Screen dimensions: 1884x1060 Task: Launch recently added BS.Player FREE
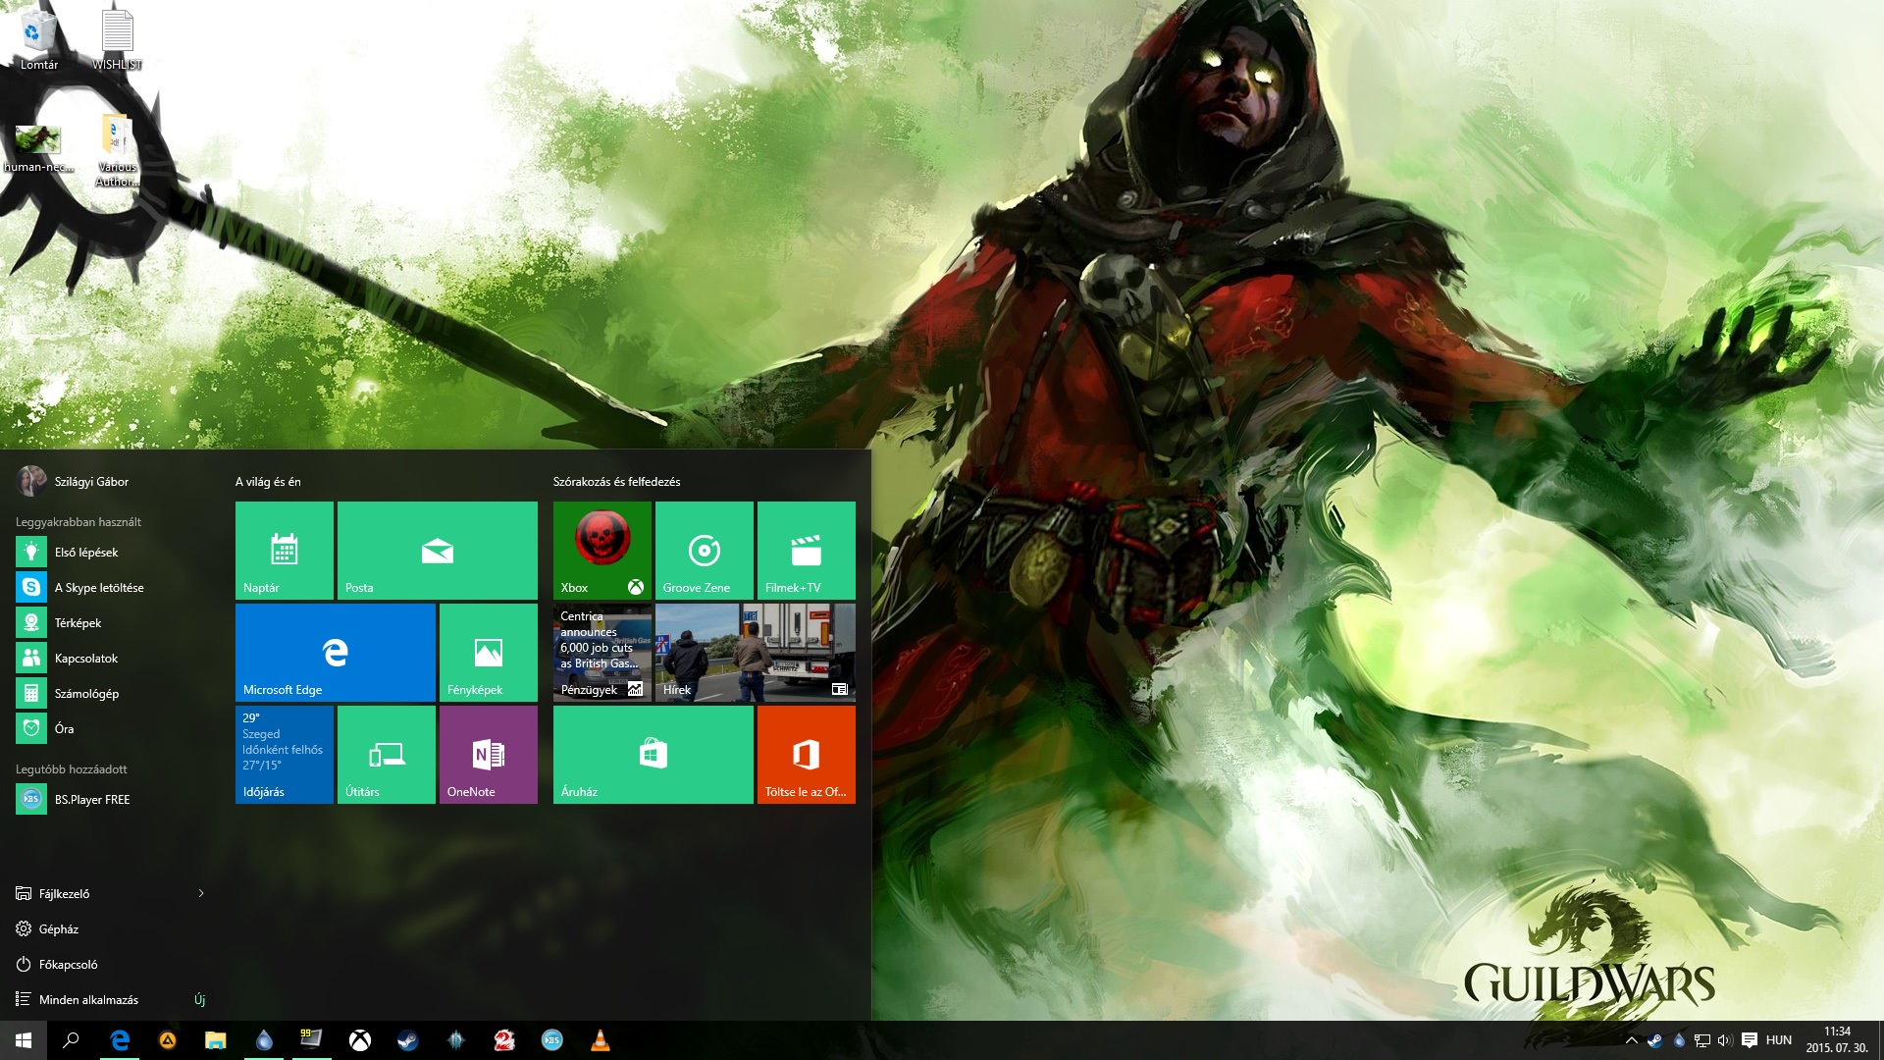[108, 800]
